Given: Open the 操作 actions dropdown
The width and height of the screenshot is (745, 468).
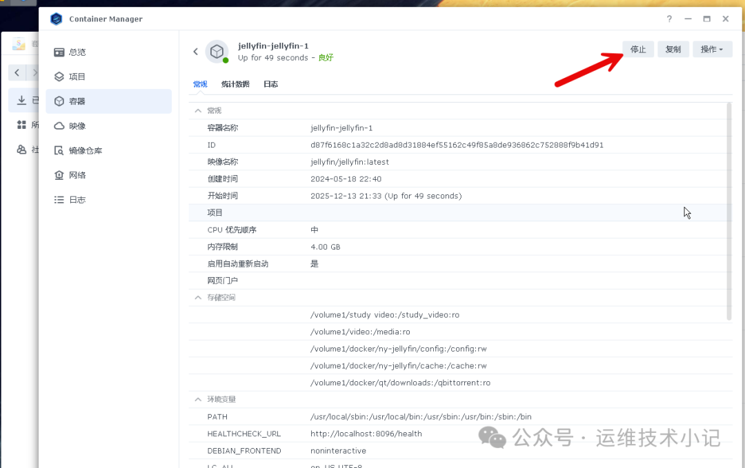Looking at the screenshot, I should (712, 50).
